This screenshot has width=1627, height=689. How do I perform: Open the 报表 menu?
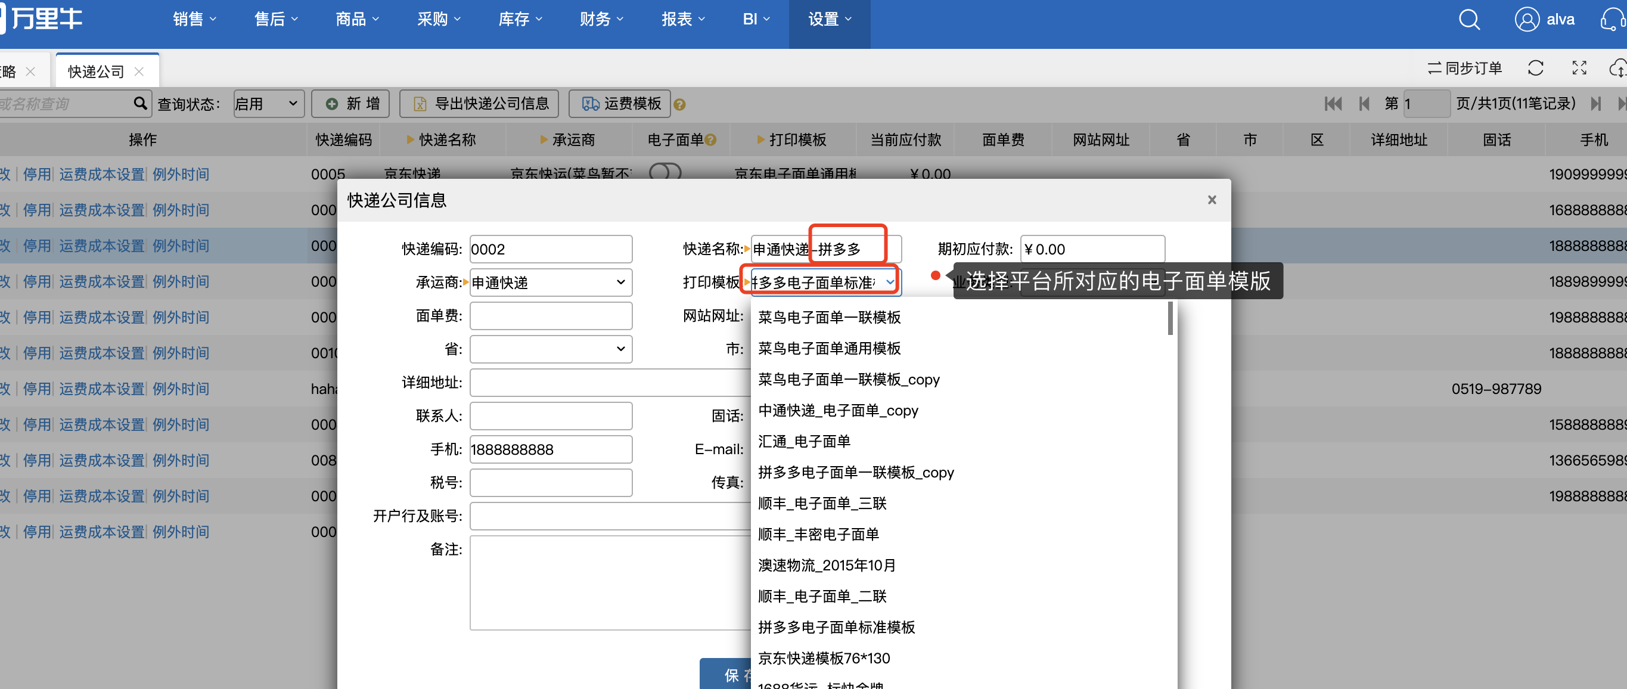pos(684,19)
